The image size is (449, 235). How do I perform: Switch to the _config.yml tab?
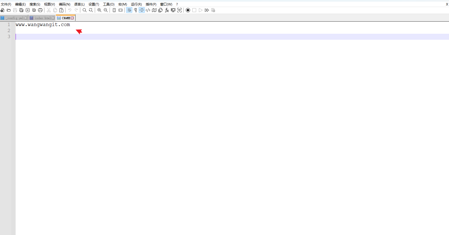click(x=15, y=18)
